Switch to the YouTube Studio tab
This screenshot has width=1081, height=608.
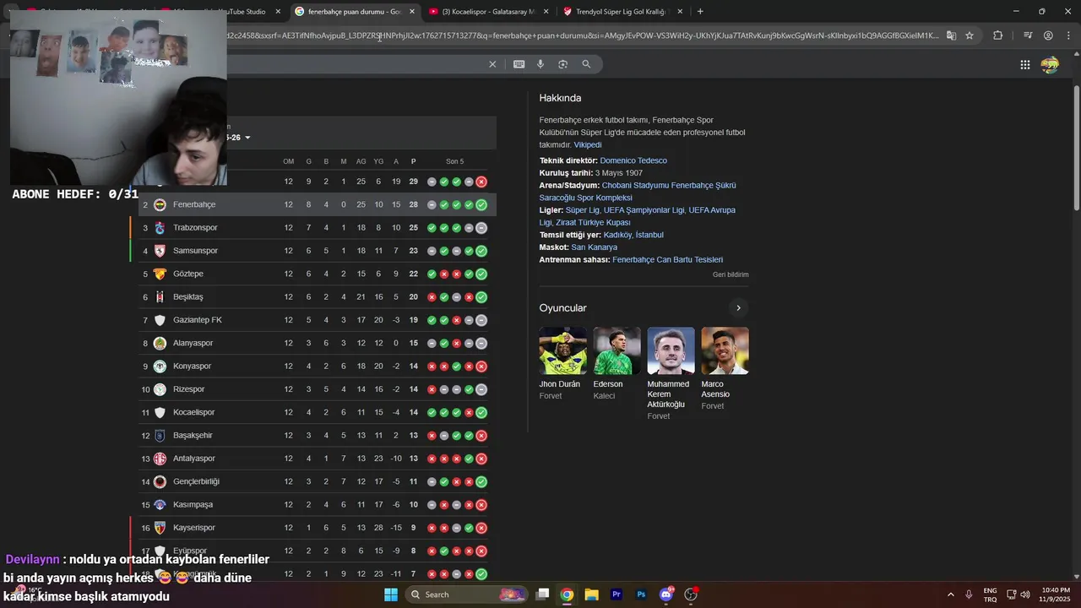coord(245,12)
